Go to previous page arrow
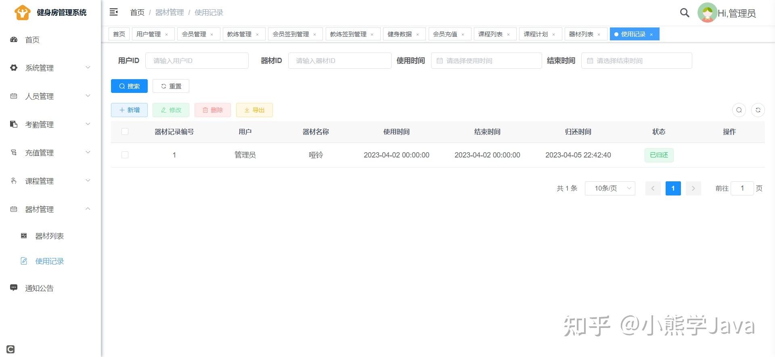The width and height of the screenshot is (775, 357). [x=653, y=188]
